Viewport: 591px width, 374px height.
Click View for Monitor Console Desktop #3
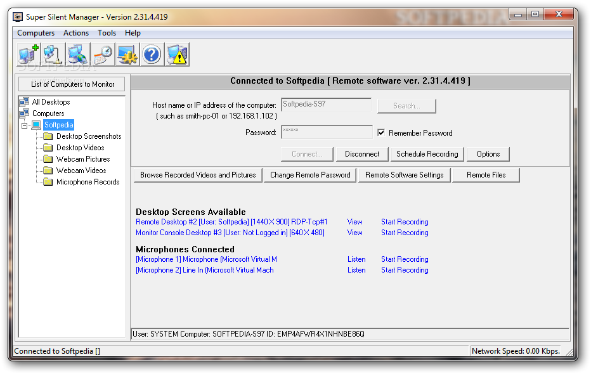(x=354, y=233)
